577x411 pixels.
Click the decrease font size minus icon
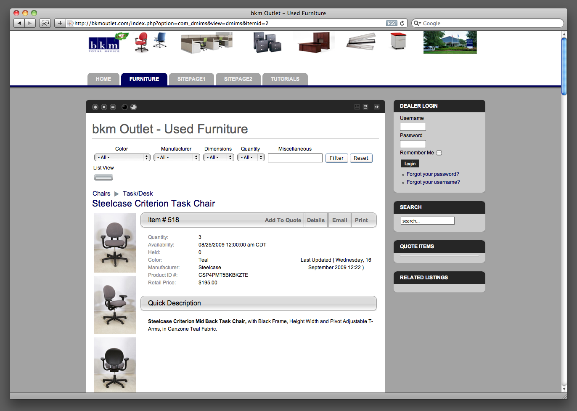point(113,107)
